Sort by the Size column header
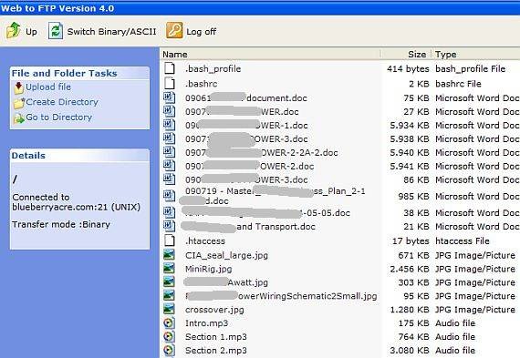Viewport: 520px width, 358px height. click(x=417, y=55)
